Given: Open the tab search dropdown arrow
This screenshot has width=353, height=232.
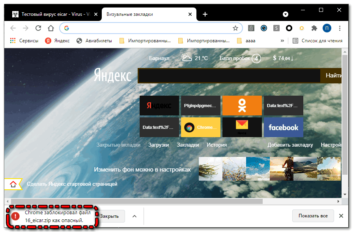Looking at the screenshot, I should click(x=285, y=14).
